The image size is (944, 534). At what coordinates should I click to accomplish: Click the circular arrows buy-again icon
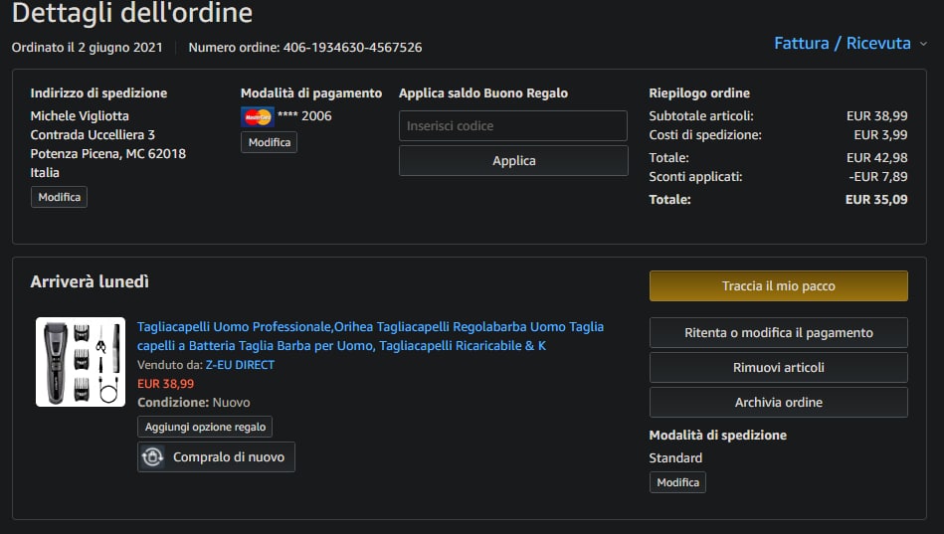(x=153, y=457)
